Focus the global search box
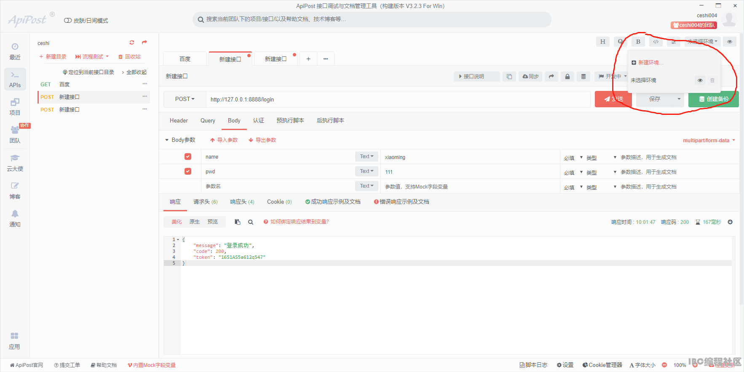744x372 pixels. click(372, 19)
